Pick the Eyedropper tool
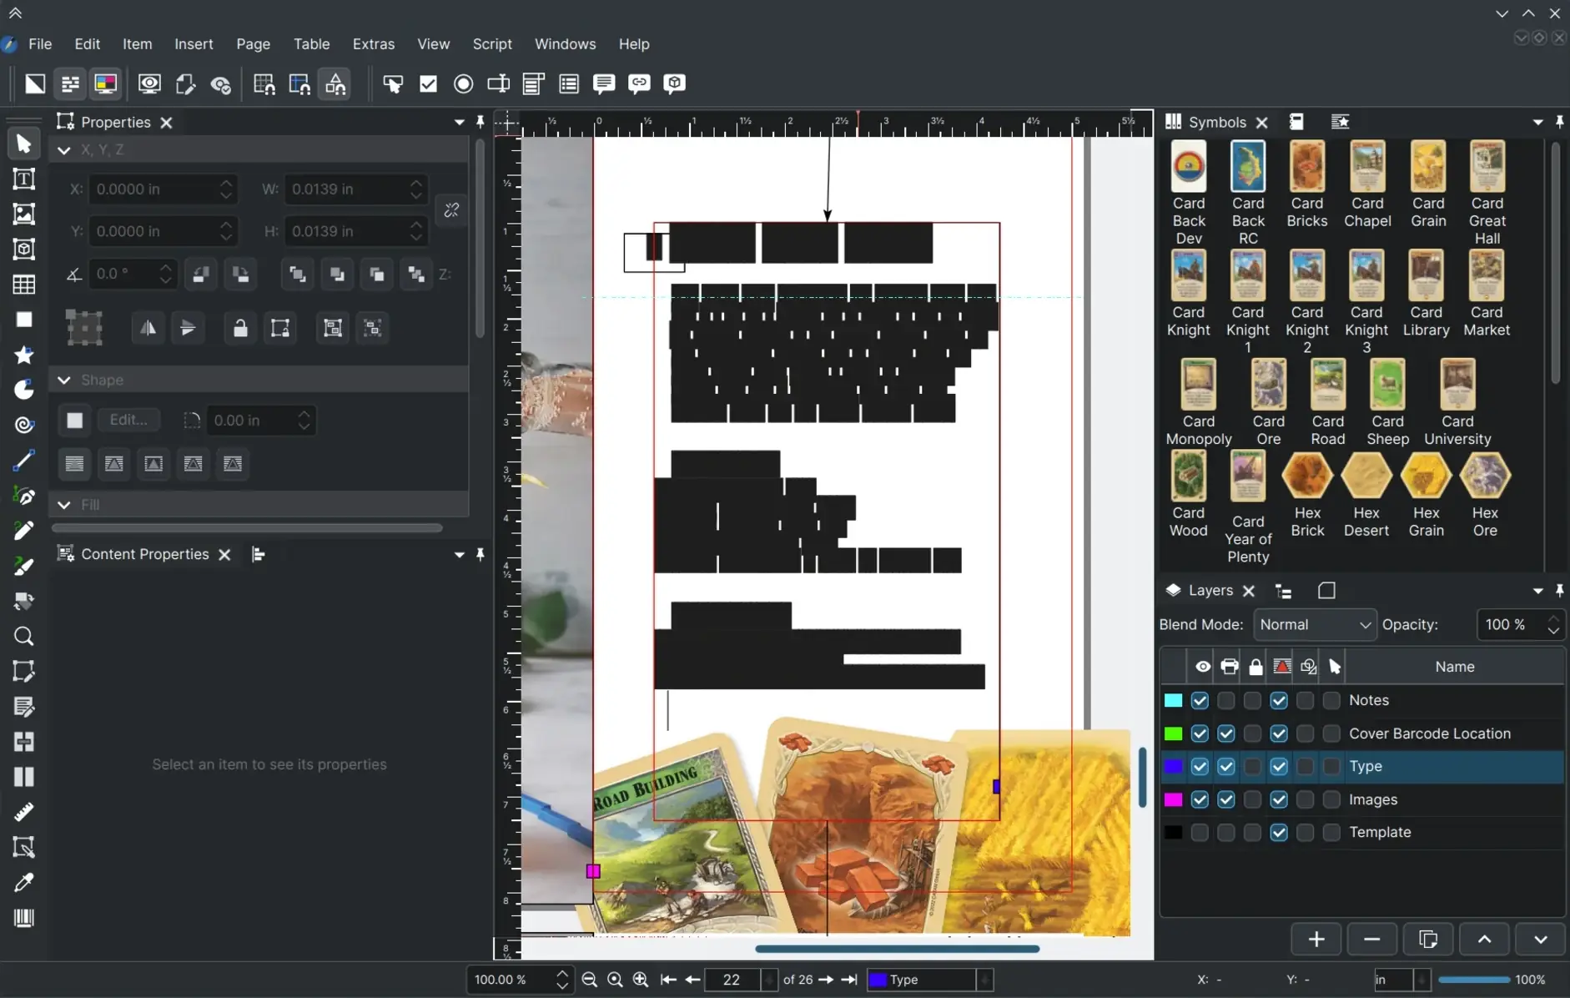Screen dimensions: 1570x998 (x=23, y=883)
